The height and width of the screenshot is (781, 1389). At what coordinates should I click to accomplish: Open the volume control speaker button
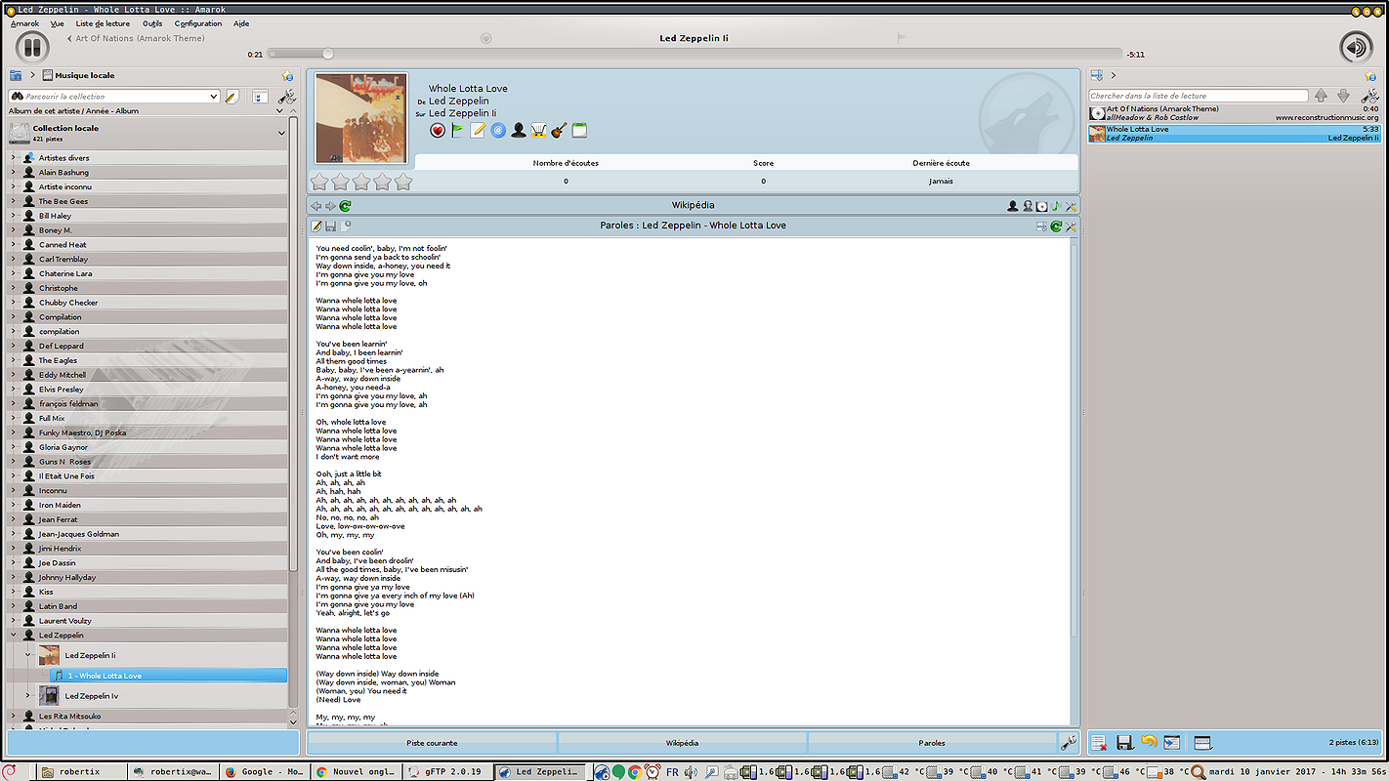[1356, 47]
